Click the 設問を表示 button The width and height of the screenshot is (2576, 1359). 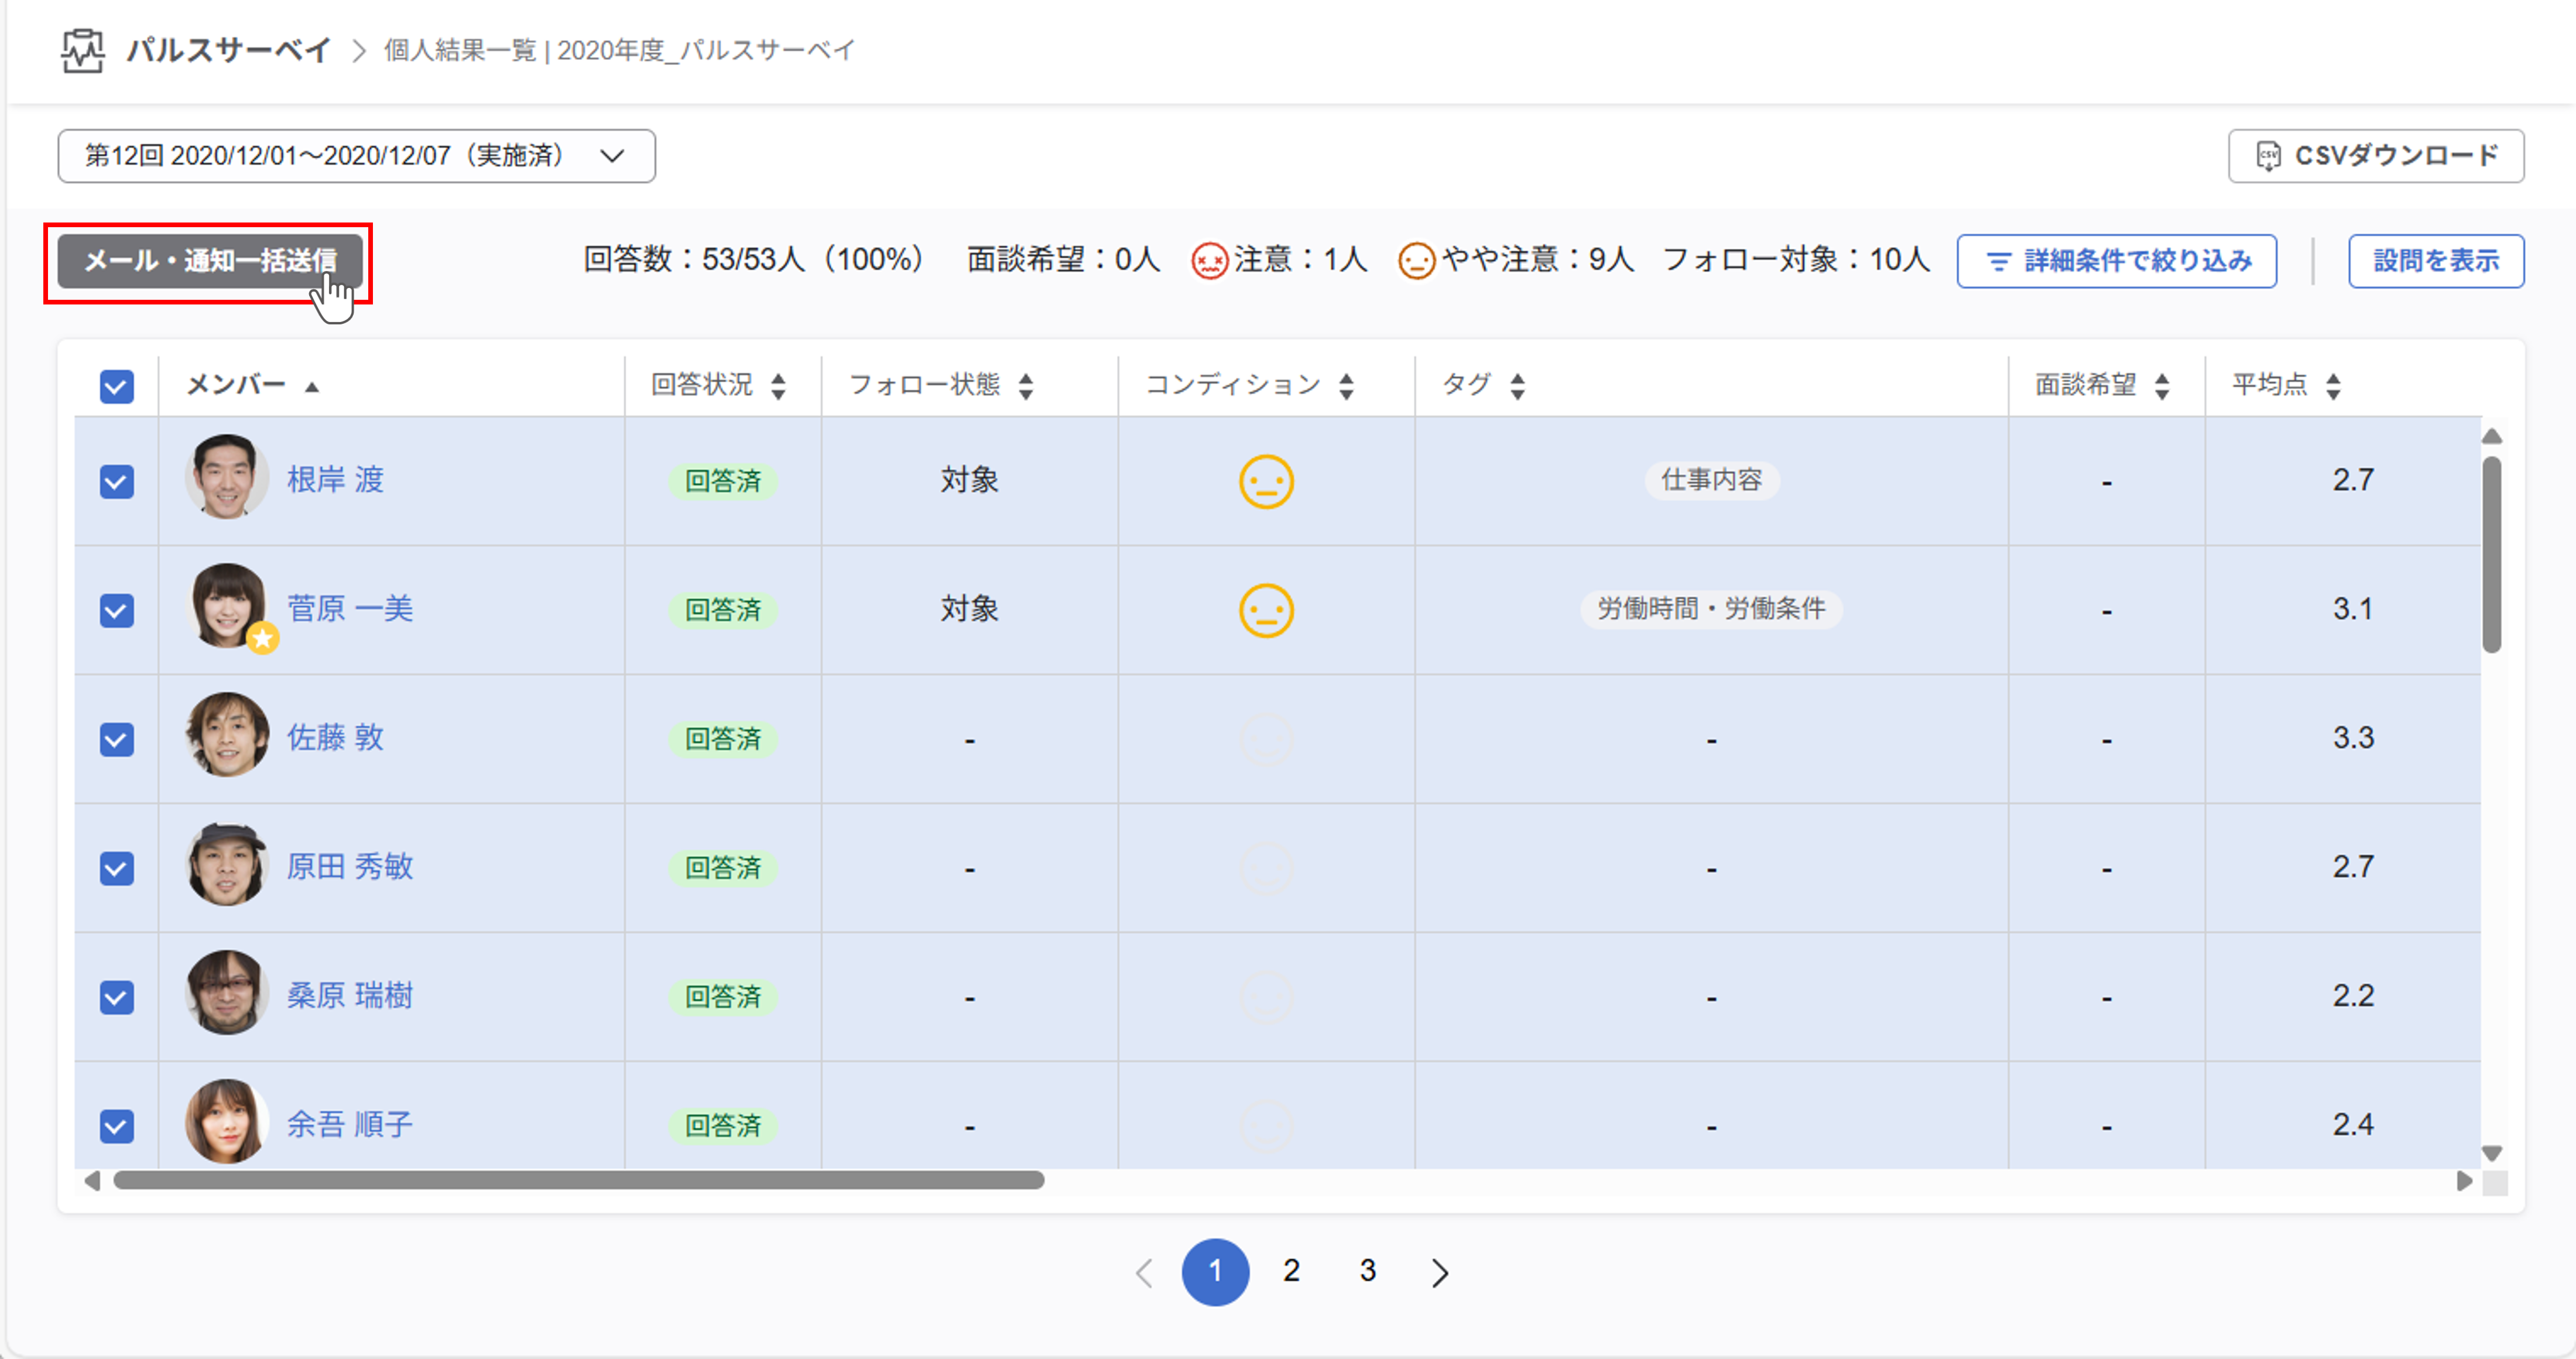click(2436, 260)
